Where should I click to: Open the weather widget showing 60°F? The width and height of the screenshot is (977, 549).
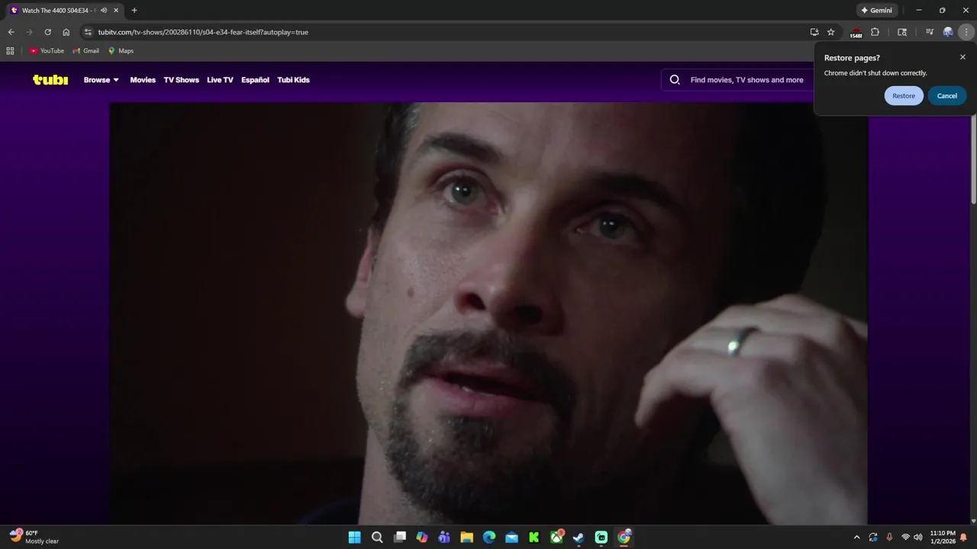[x=34, y=537]
